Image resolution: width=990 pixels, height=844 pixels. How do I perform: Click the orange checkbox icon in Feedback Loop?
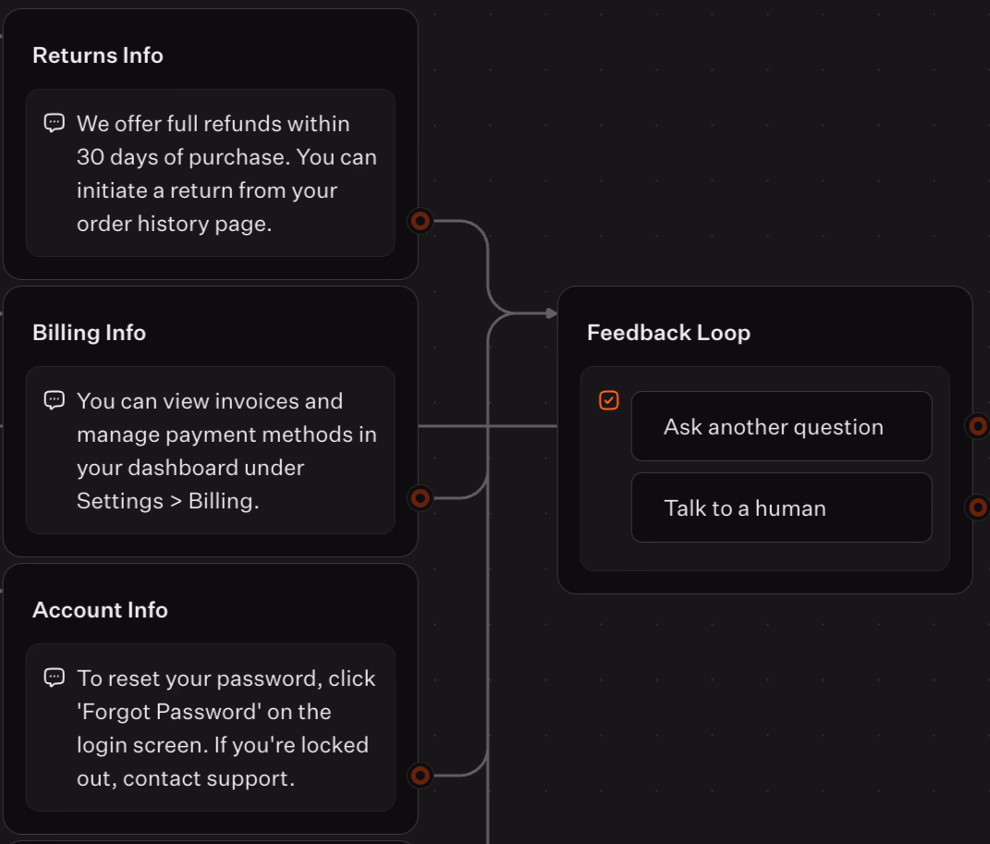point(608,400)
